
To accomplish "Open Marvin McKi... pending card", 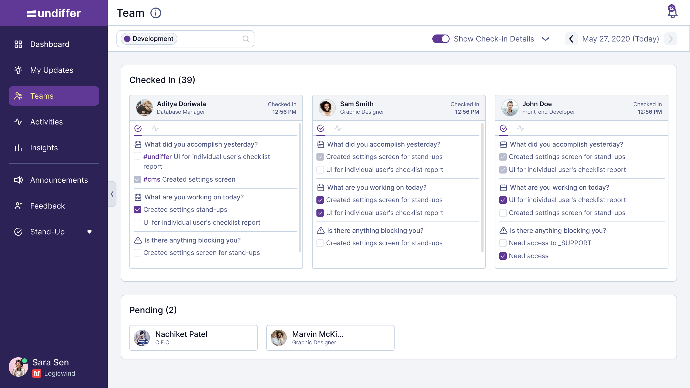I will 330,338.
